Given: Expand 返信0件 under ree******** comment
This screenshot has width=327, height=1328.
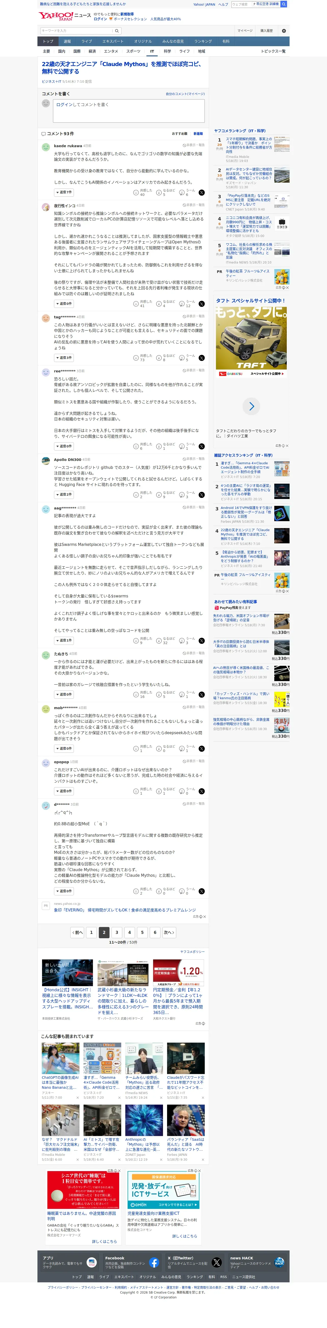Looking at the screenshot, I should pyautogui.click(x=64, y=446).
